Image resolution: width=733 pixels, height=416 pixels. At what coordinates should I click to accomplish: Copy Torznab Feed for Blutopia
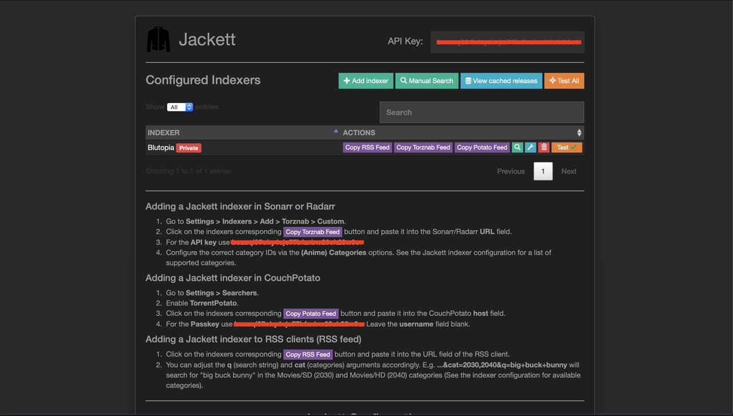(x=423, y=147)
